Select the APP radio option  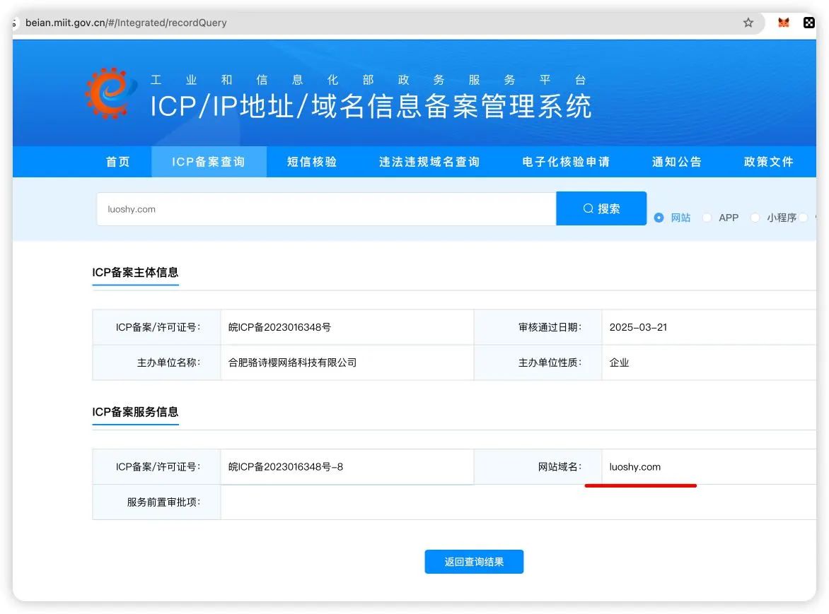click(x=707, y=218)
